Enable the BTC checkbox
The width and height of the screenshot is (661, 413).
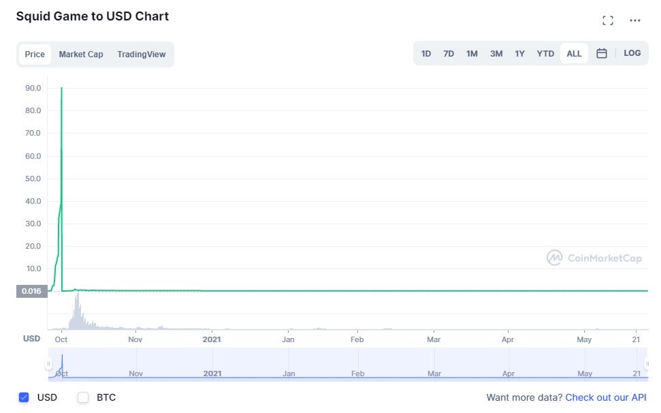click(83, 397)
